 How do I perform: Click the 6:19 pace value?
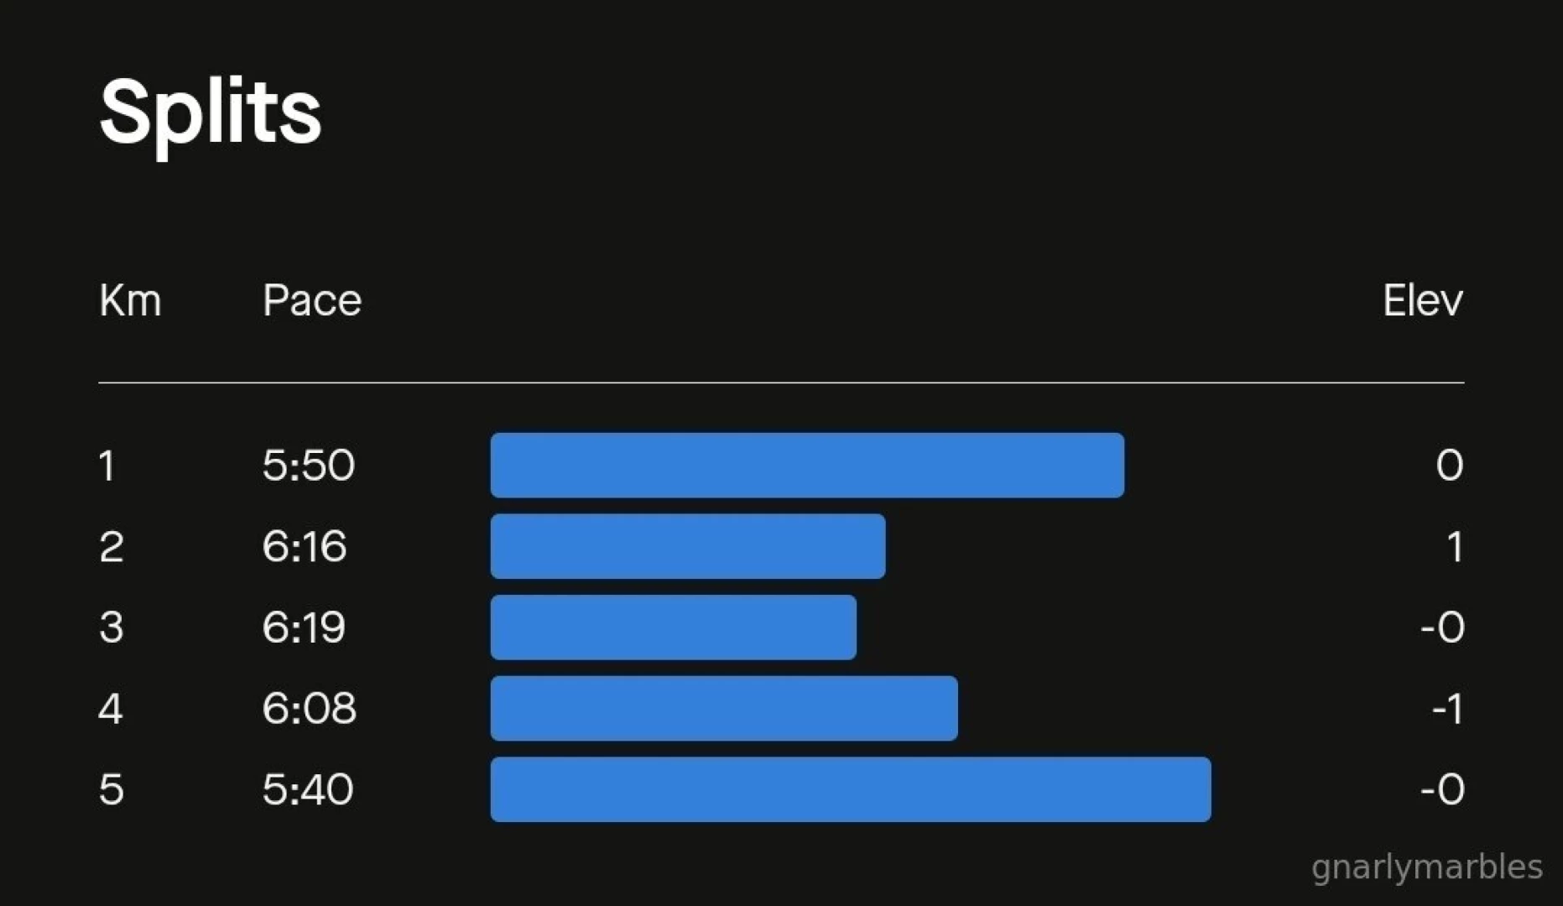pos(304,627)
